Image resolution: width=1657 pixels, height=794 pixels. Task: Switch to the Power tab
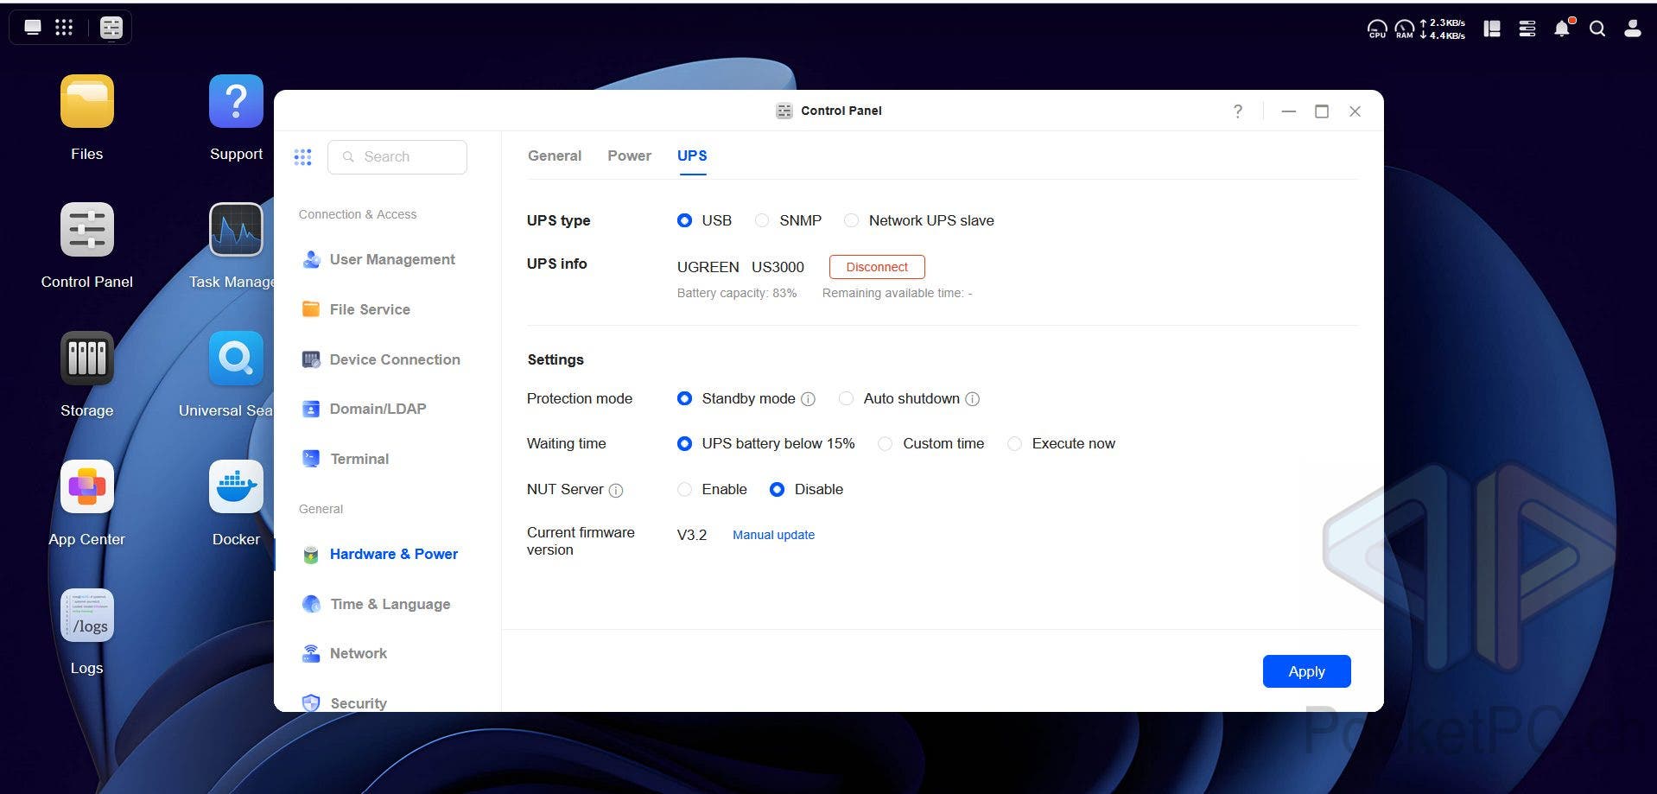[629, 156]
